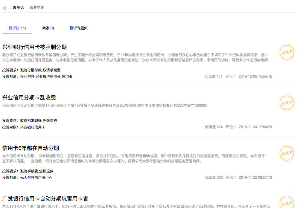Click the summary starting 光大信用卡自动分期
This screenshot has height=208, width=306.
[135, 158]
